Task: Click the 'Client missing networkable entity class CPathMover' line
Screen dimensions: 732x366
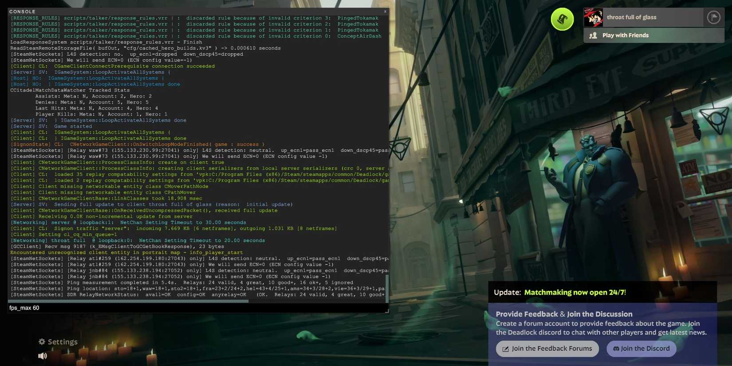Action: tap(103, 193)
